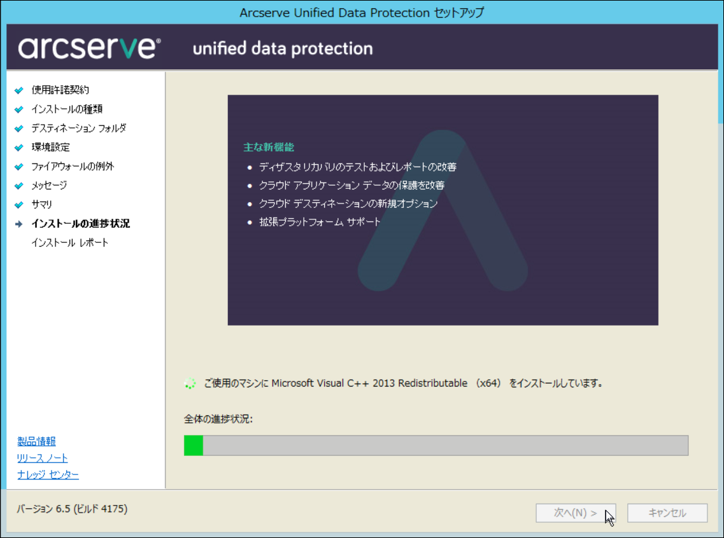The image size is (724, 538).
Task: Click the クラウド アプリケーション データ feature text
Action: pyautogui.click(x=352, y=185)
